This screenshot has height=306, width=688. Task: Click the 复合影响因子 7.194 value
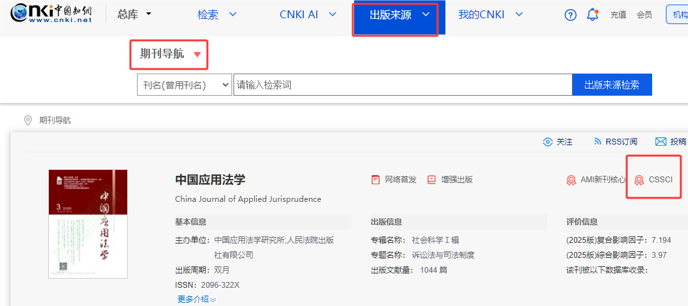click(x=662, y=240)
